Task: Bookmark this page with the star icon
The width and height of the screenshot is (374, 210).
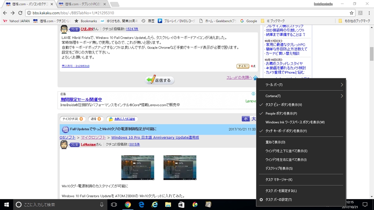Action: [351, 13]
